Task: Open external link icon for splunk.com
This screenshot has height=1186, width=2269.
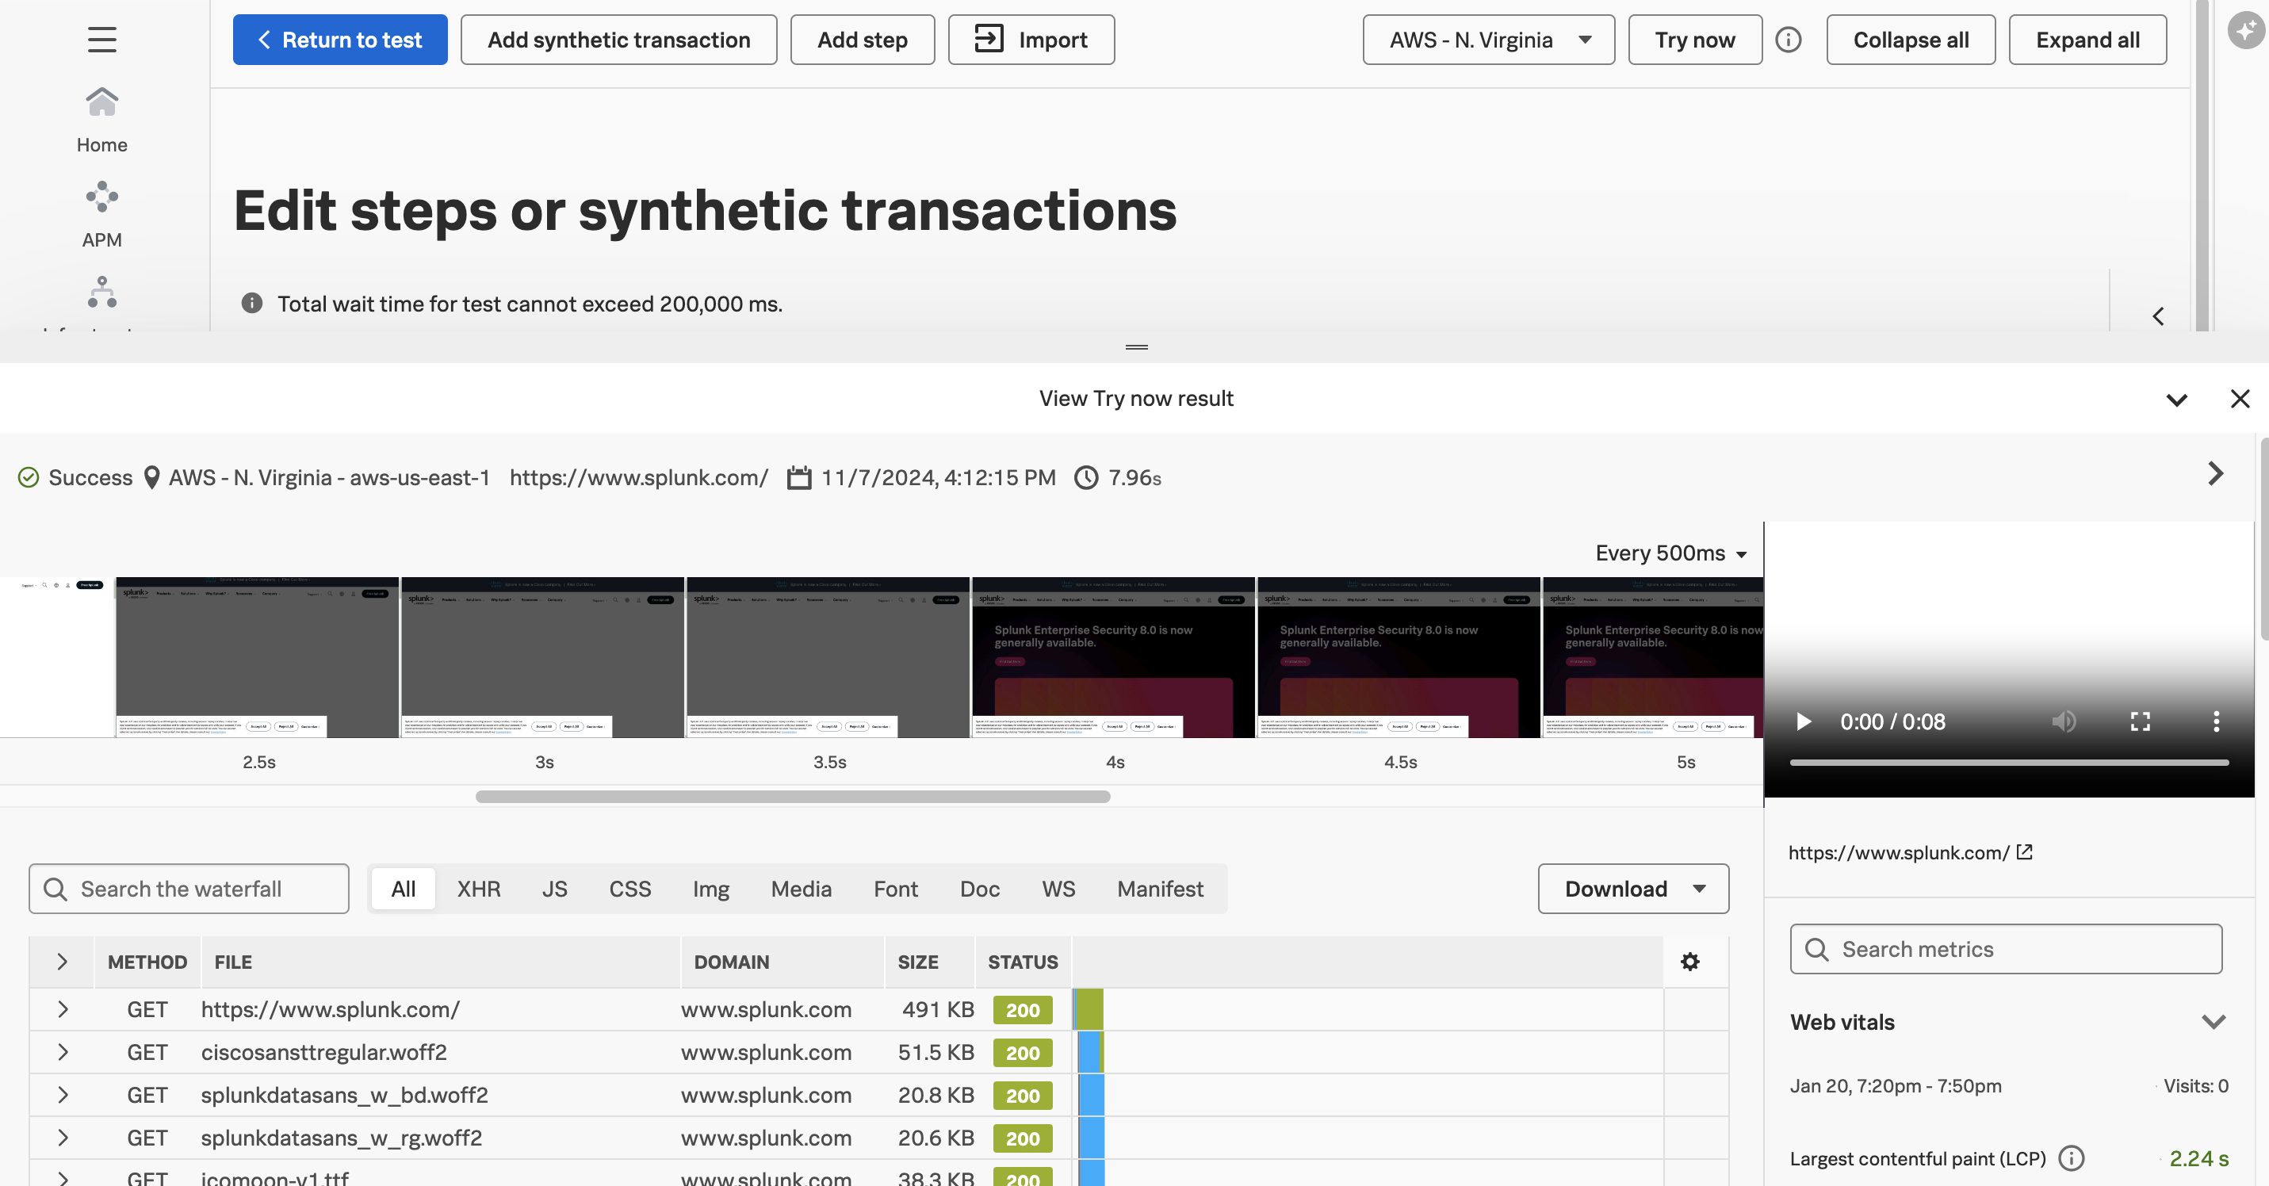Action: point(2024,851)
